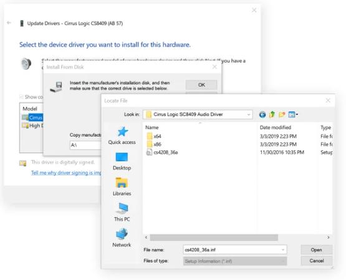346x280 pixels.
Task: Select High Definition model entry
Action: pyautogui.click(x=32, y=125)
